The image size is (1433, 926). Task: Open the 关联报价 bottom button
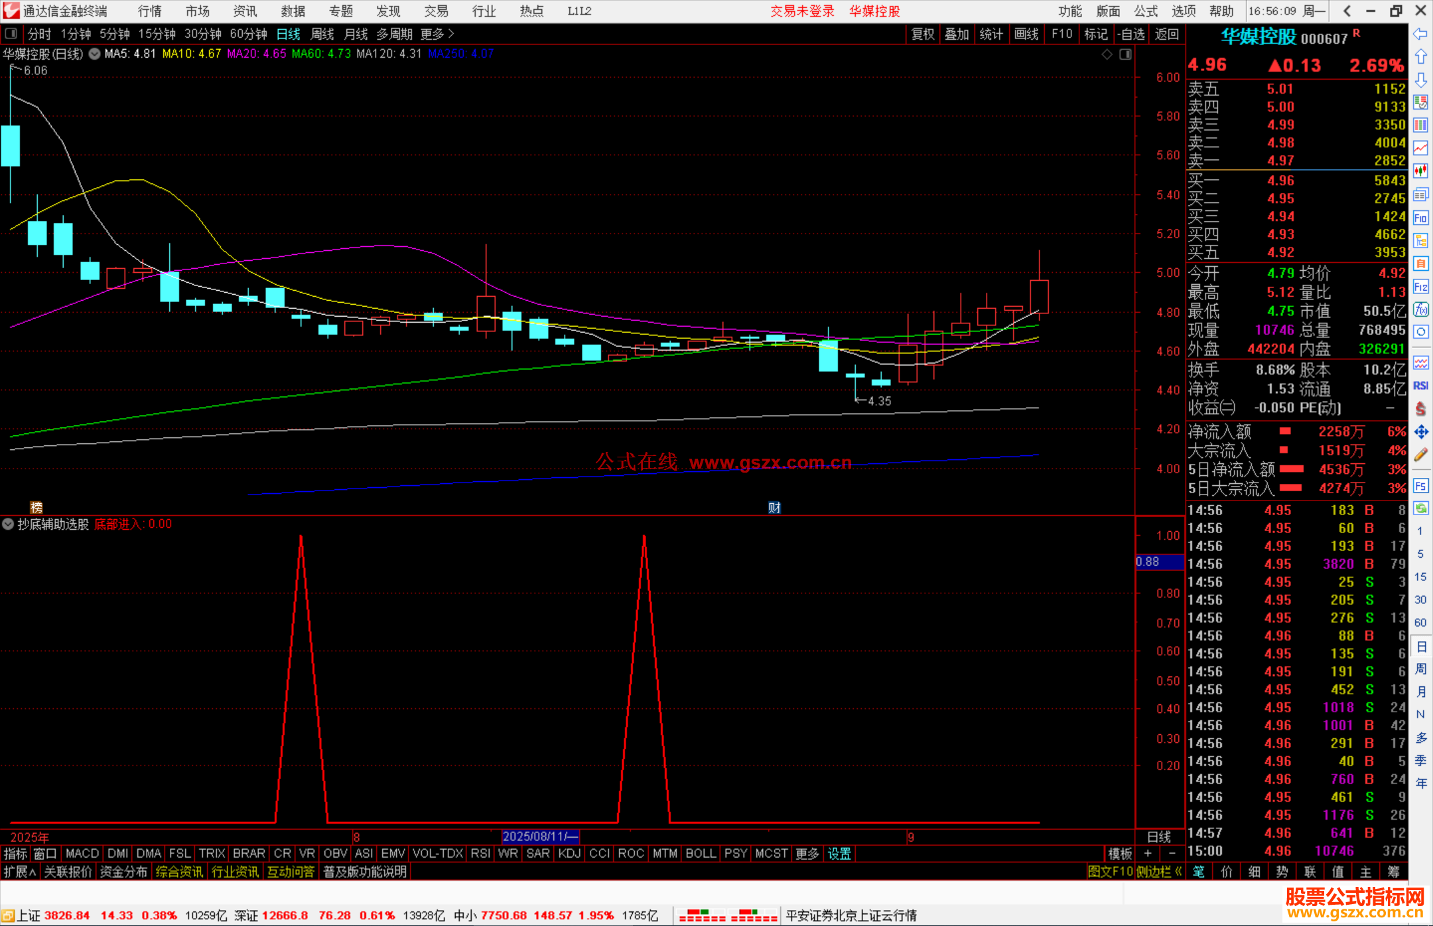(x=68, y=872)
